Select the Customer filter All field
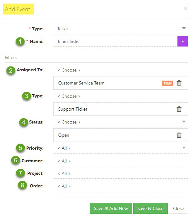This screenshot has height=219, width=193. pos(121,161)
